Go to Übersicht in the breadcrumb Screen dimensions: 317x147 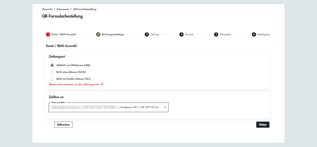pyautogui.click(x=47, y=9)
